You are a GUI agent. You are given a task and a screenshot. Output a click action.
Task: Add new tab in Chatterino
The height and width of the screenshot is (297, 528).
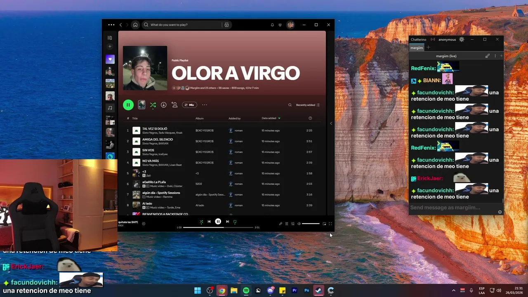coord(428,47)
